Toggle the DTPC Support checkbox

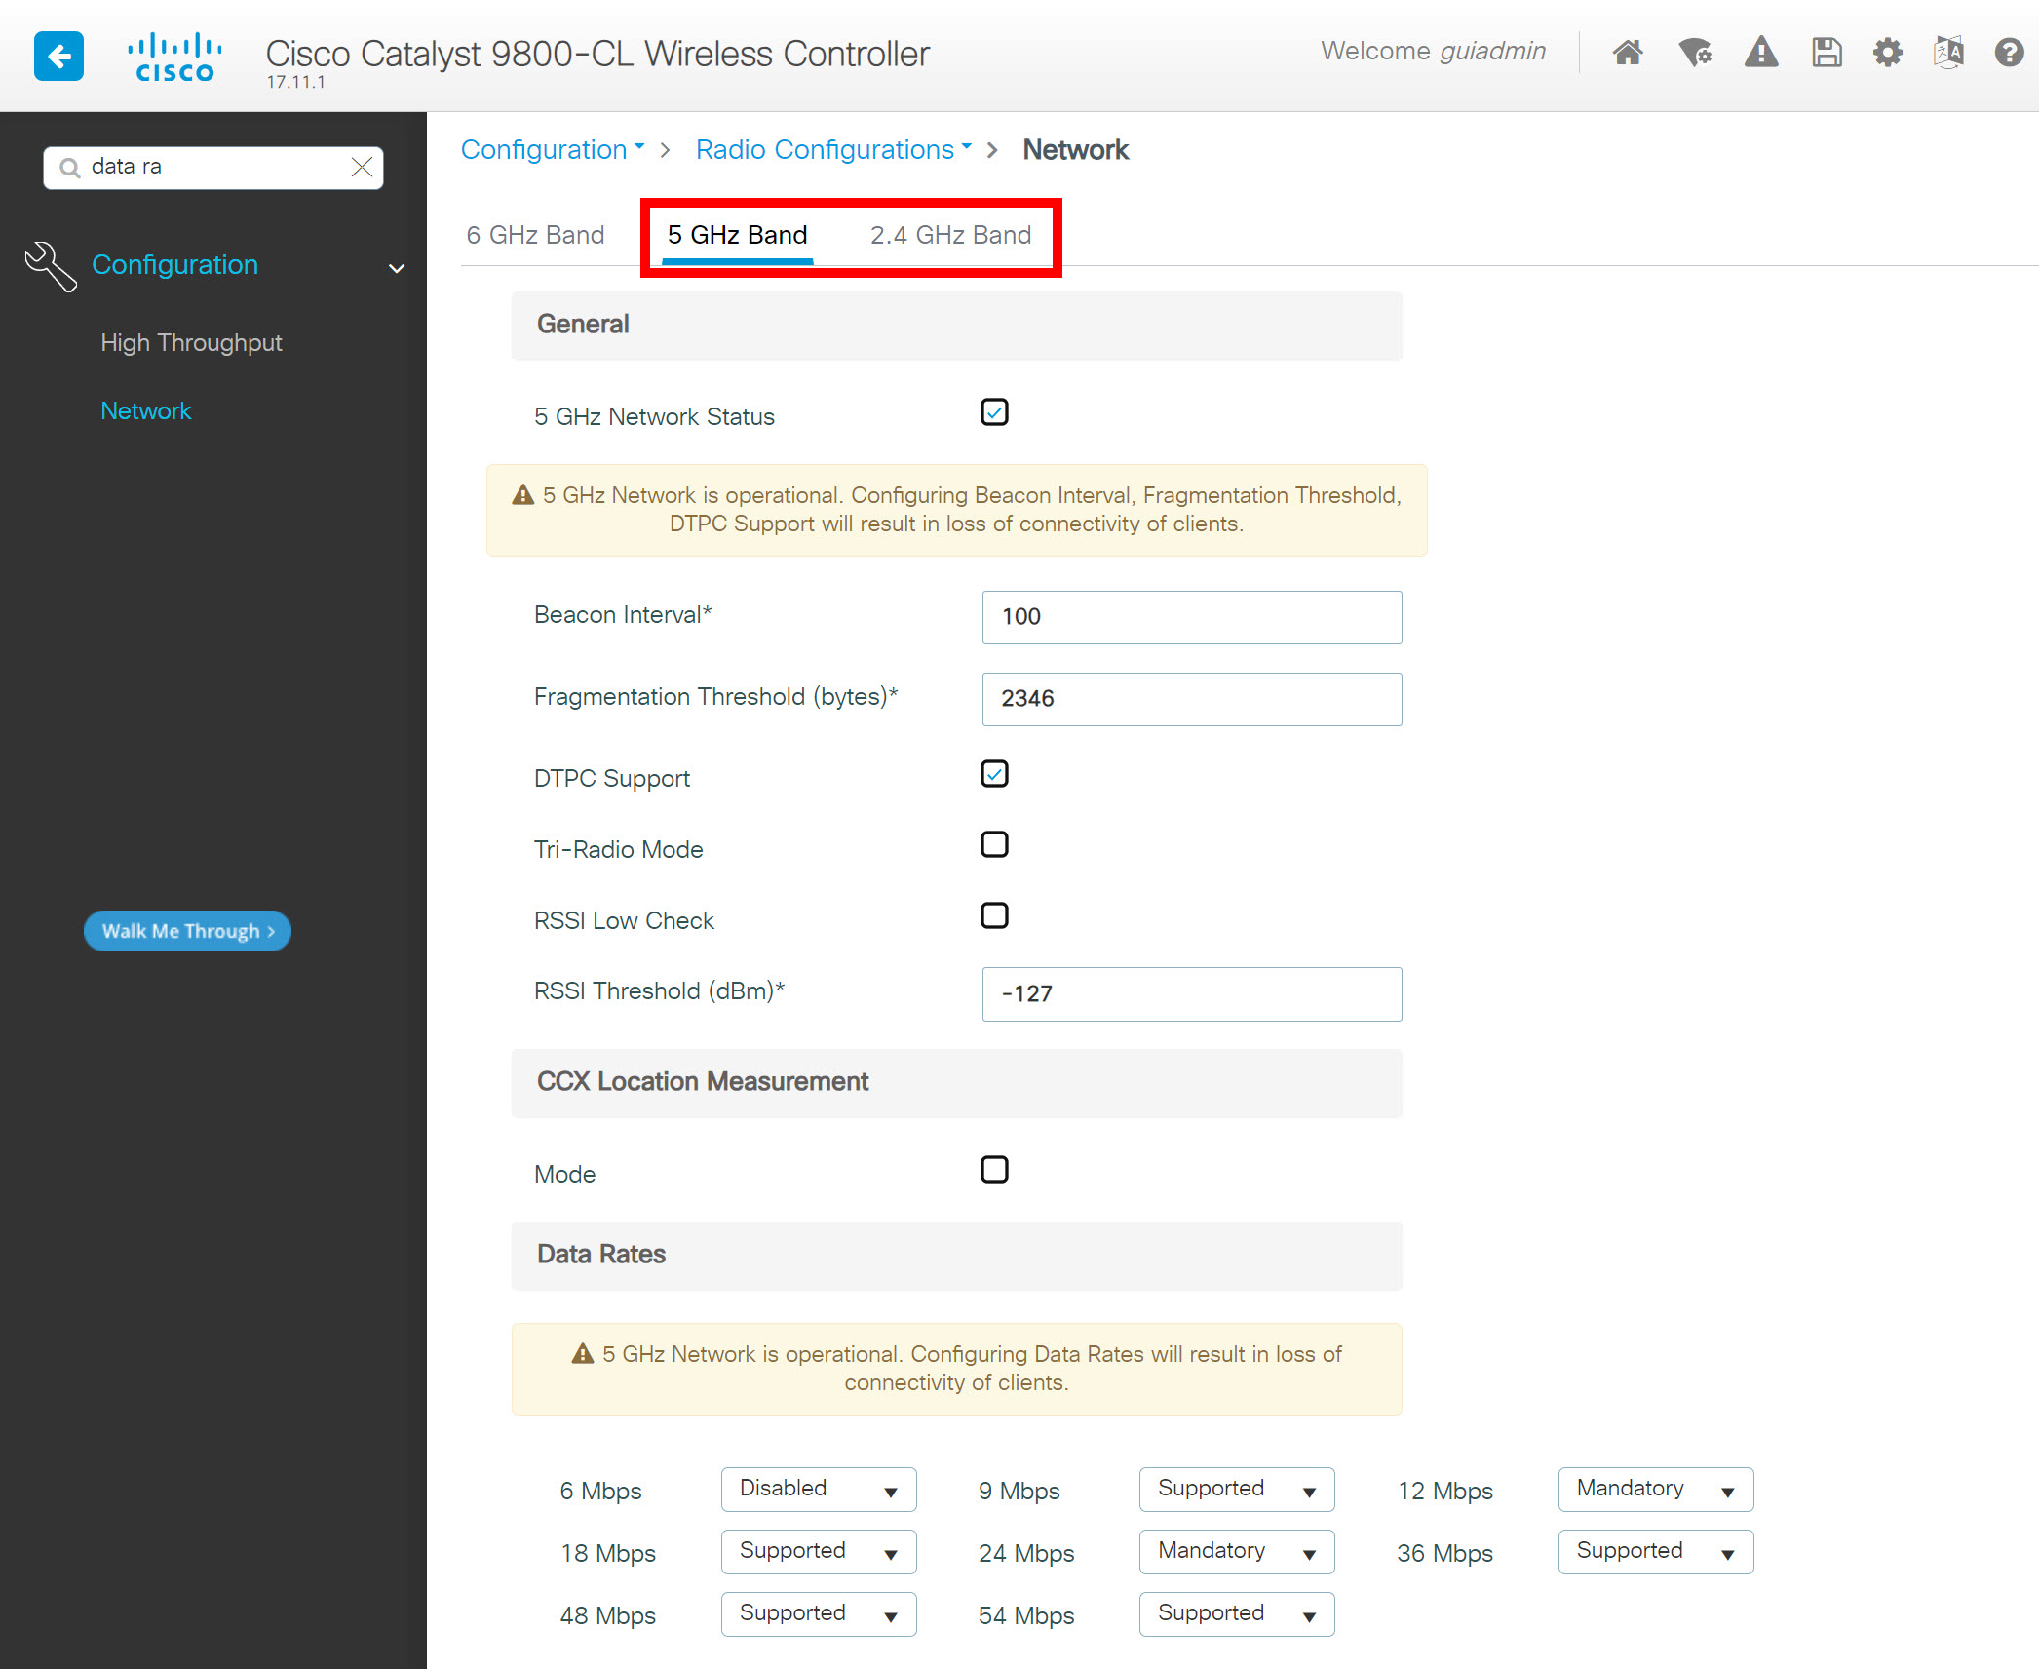[996, 776]
